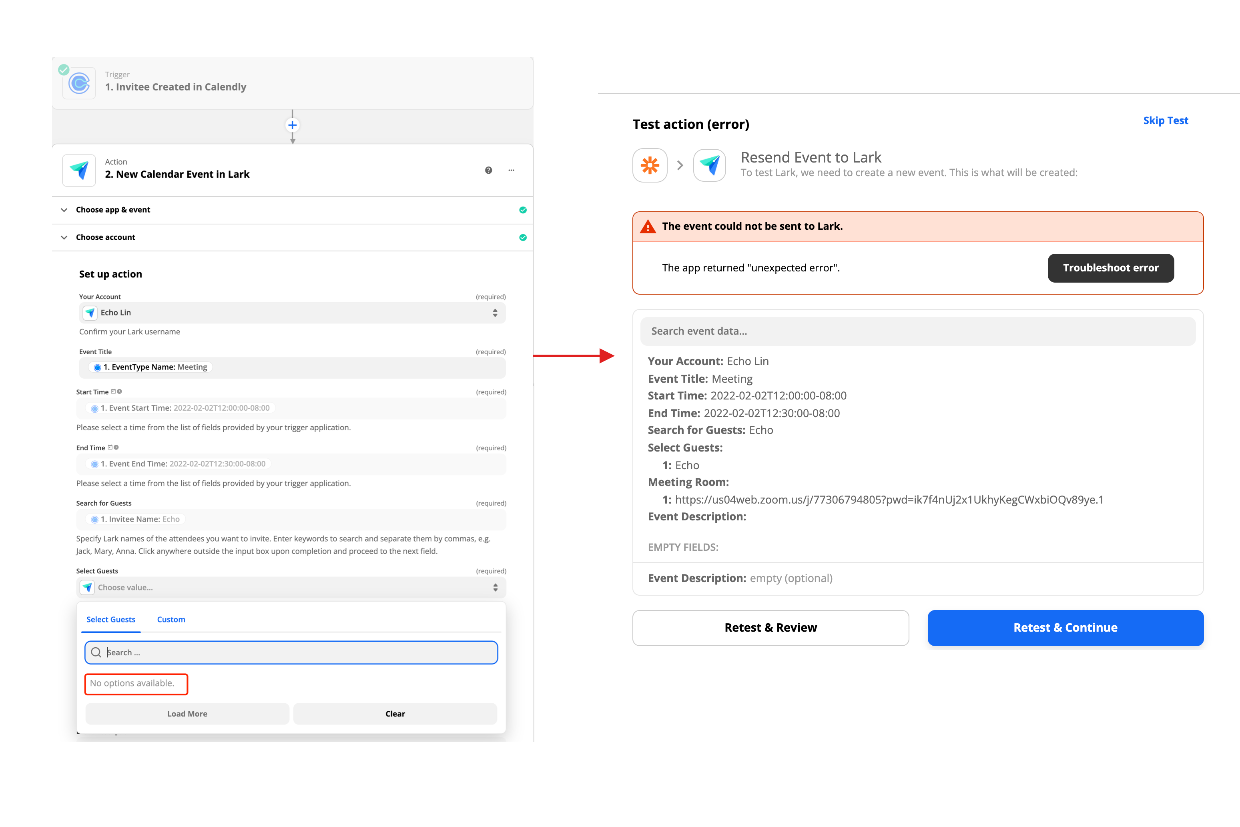Screen dimensions: 1240x827
Task: Switch to the Select Guests tab
Action: pos(111,619)
